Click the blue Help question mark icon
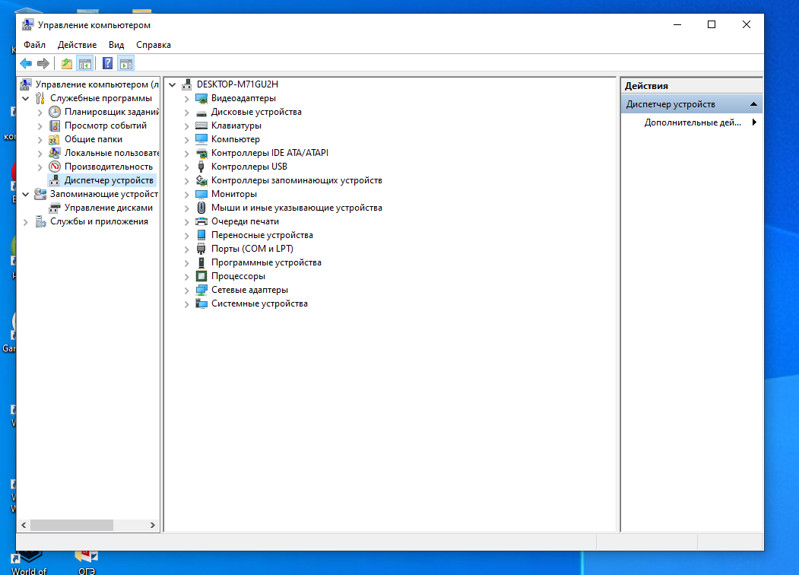The height and width of the screenshot is (575, 799). coord(108,63)
